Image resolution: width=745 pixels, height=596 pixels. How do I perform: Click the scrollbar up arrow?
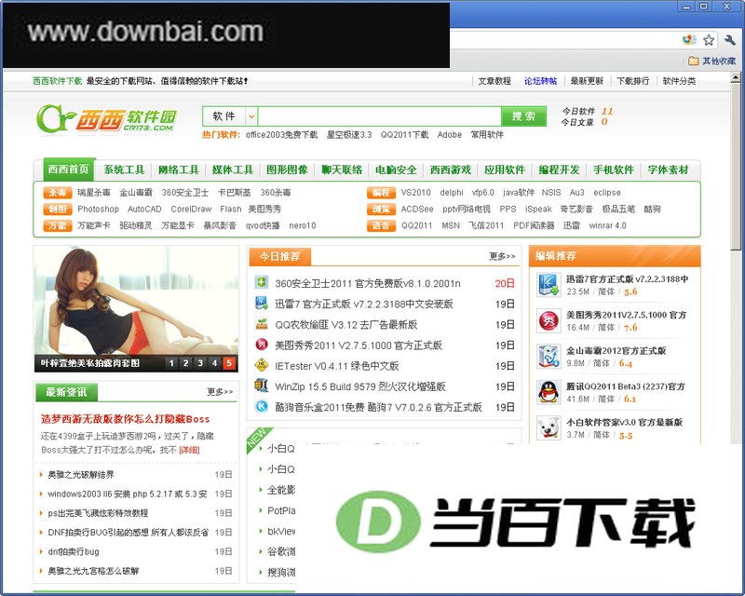pyautogui.click(x=736, y=76)
